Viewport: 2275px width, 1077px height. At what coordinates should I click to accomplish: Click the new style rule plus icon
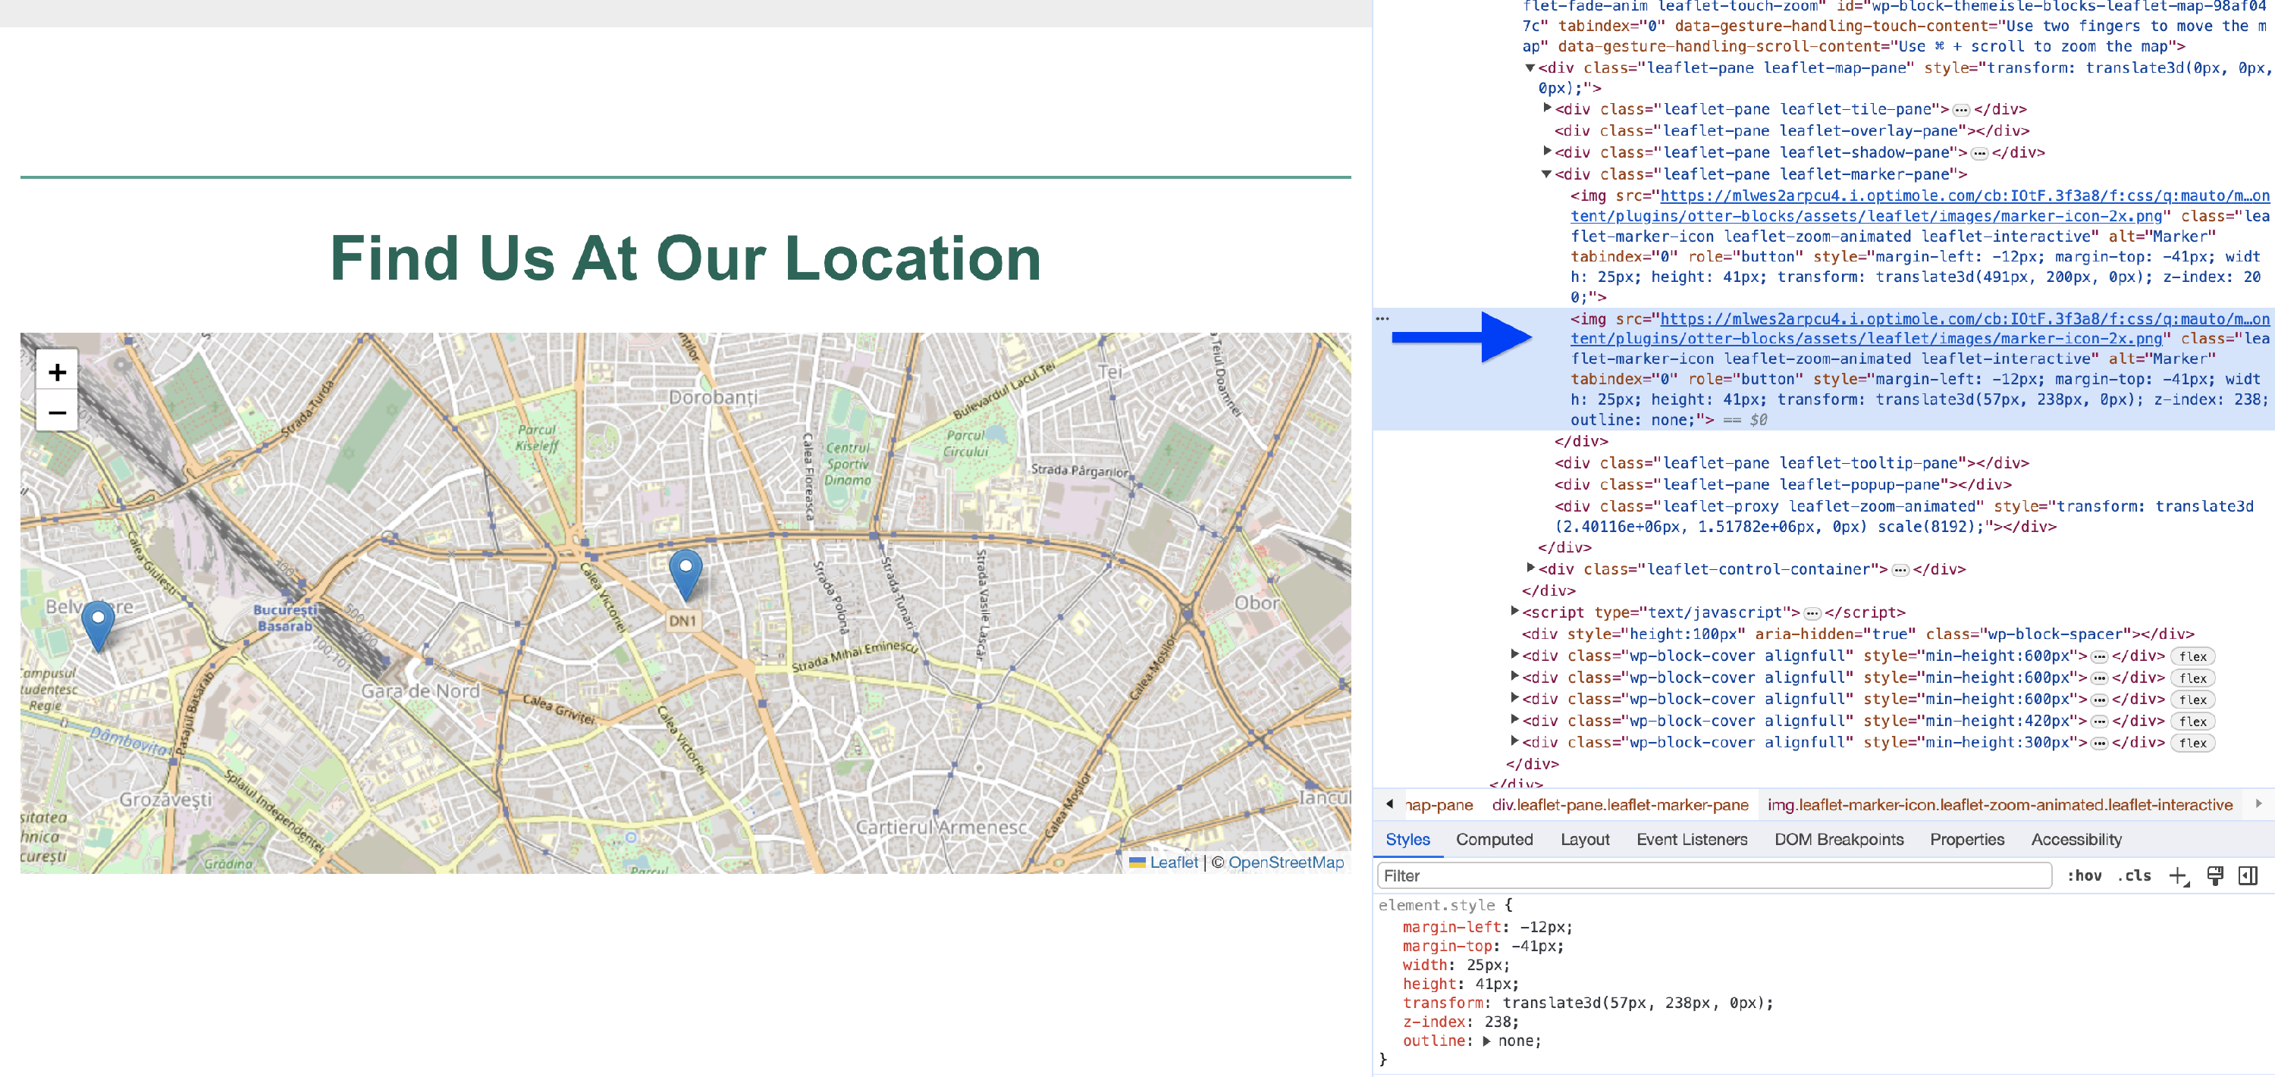pyautogui.click(x=2177, y=875)
